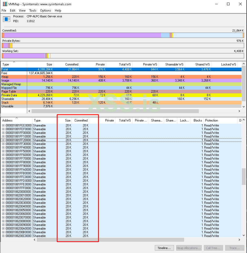Open the Options menu
The width and height of the screenshot is (247, 253).
(x=46, y=11)
